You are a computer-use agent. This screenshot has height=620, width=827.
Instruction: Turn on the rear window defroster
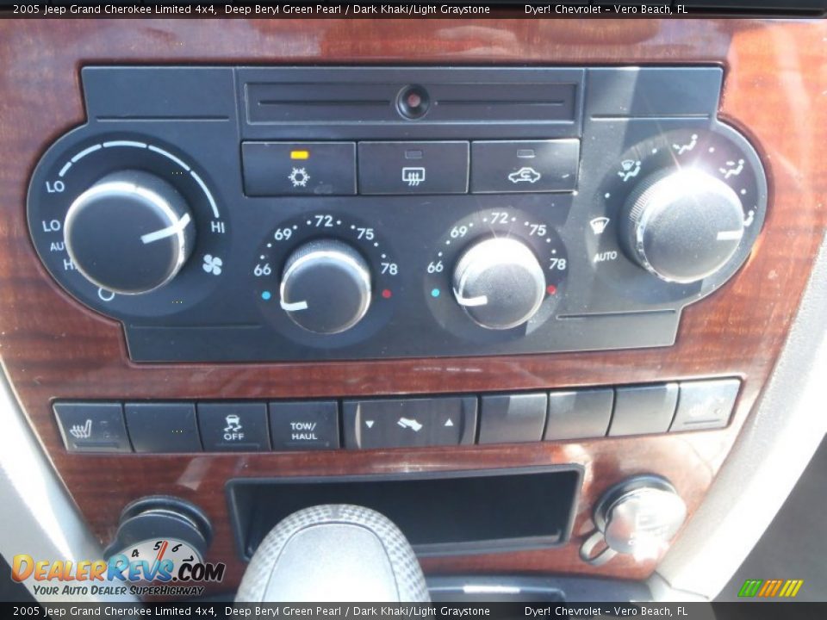click(x=413, y=168)
